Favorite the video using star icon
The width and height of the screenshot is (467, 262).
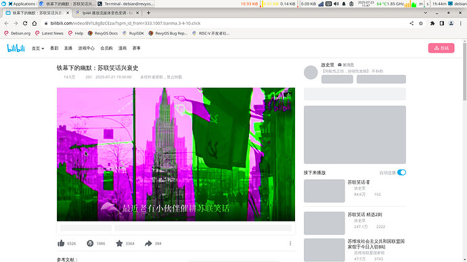119,243
